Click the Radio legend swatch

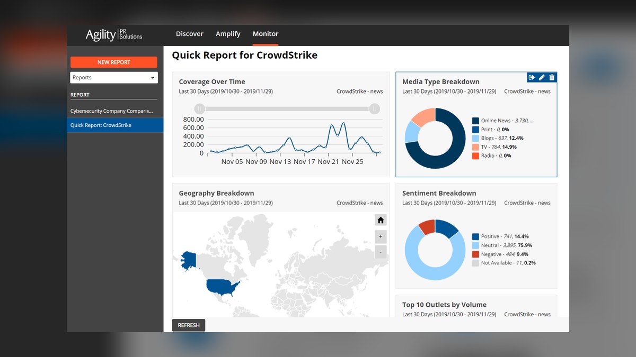click(475, 155)
